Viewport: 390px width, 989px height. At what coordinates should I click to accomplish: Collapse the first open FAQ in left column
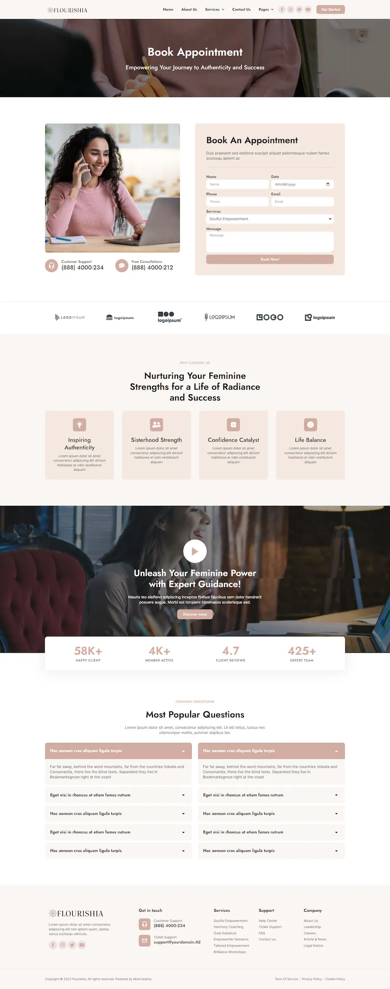coord(118,751)
